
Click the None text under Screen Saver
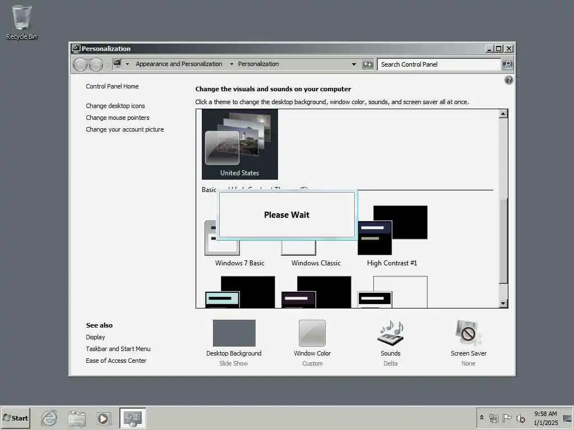468,363
